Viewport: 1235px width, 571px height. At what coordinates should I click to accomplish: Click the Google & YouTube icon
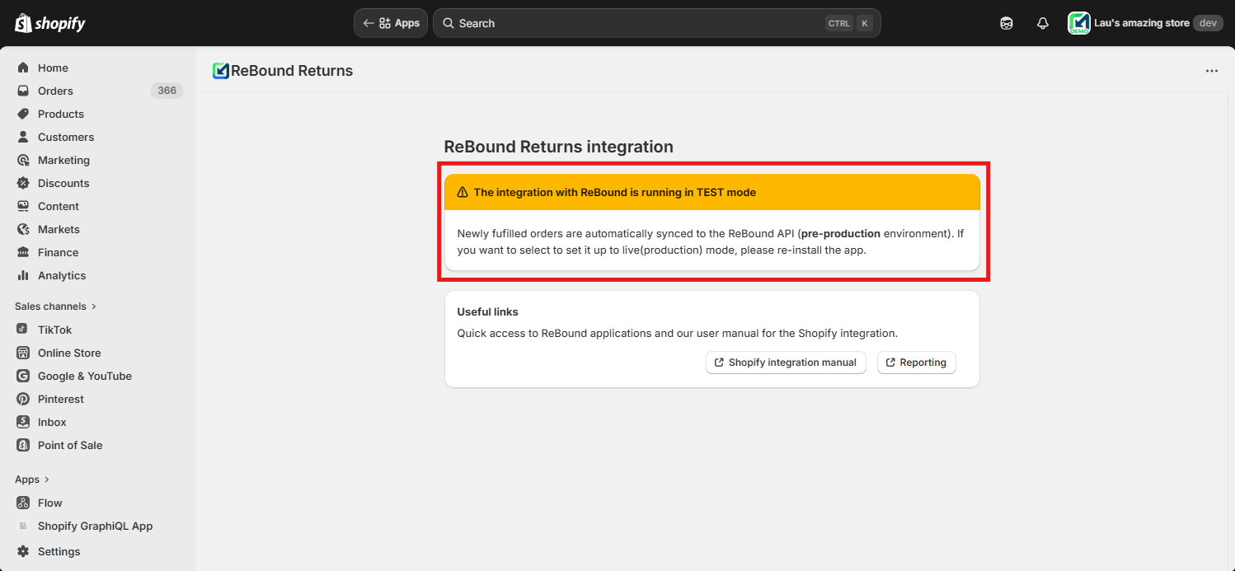pyautogui.click(x=23, y=376)
